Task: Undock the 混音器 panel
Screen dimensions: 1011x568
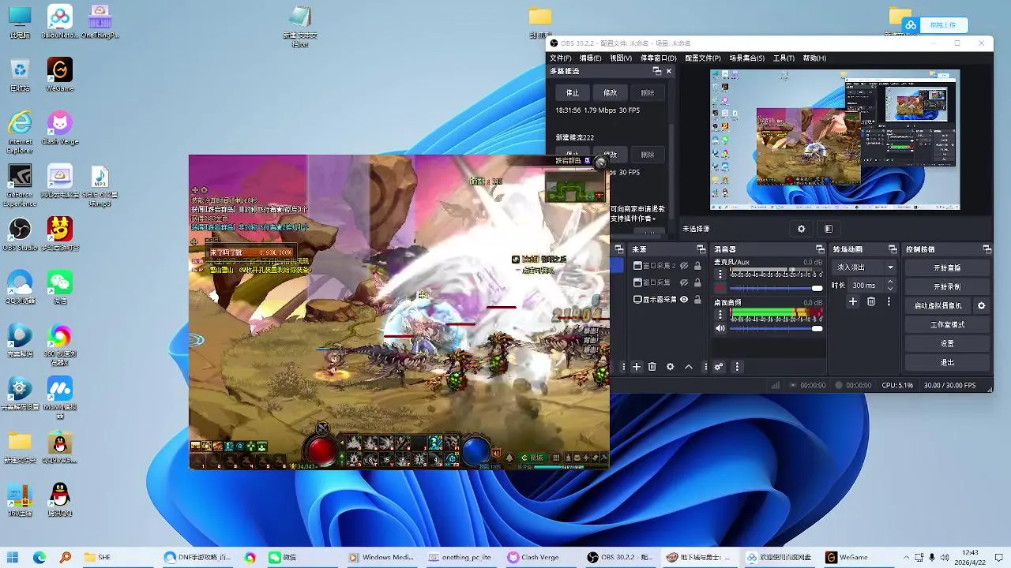Action: click(820, 249)
